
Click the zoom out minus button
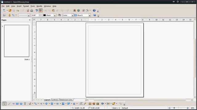[x=170, y=108]
